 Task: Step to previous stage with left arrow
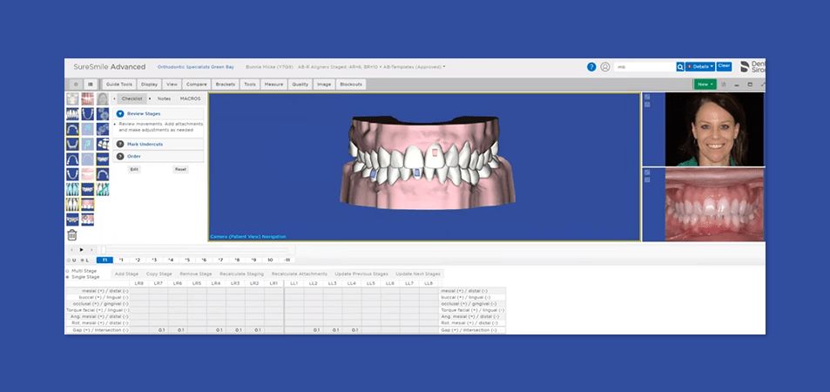[x=72, y=249]
